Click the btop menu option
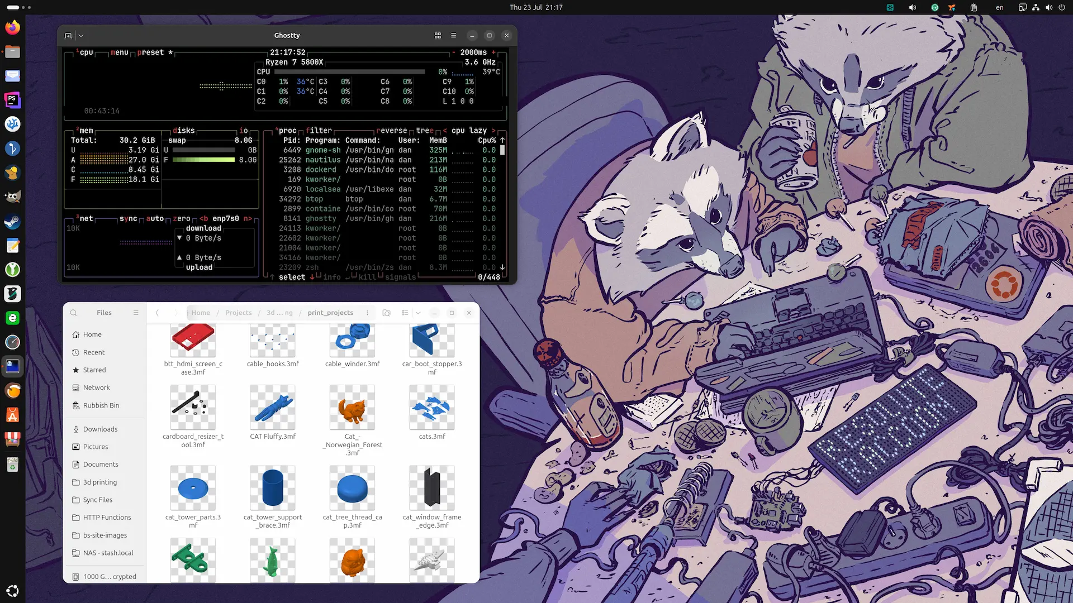The height and width of the screenshot is (603, 1073). [x=119, y=52]
